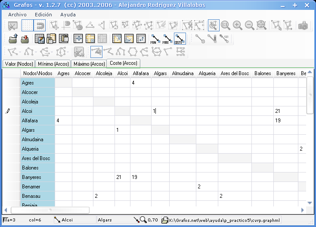Image resolution: width=316 pixels, height=227 pixels.
Task: Click the Banyeres row header
Action: tap(37, 177)
